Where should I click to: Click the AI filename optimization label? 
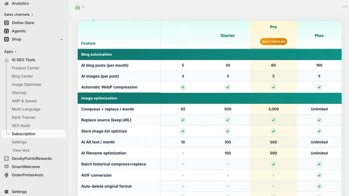103,153
